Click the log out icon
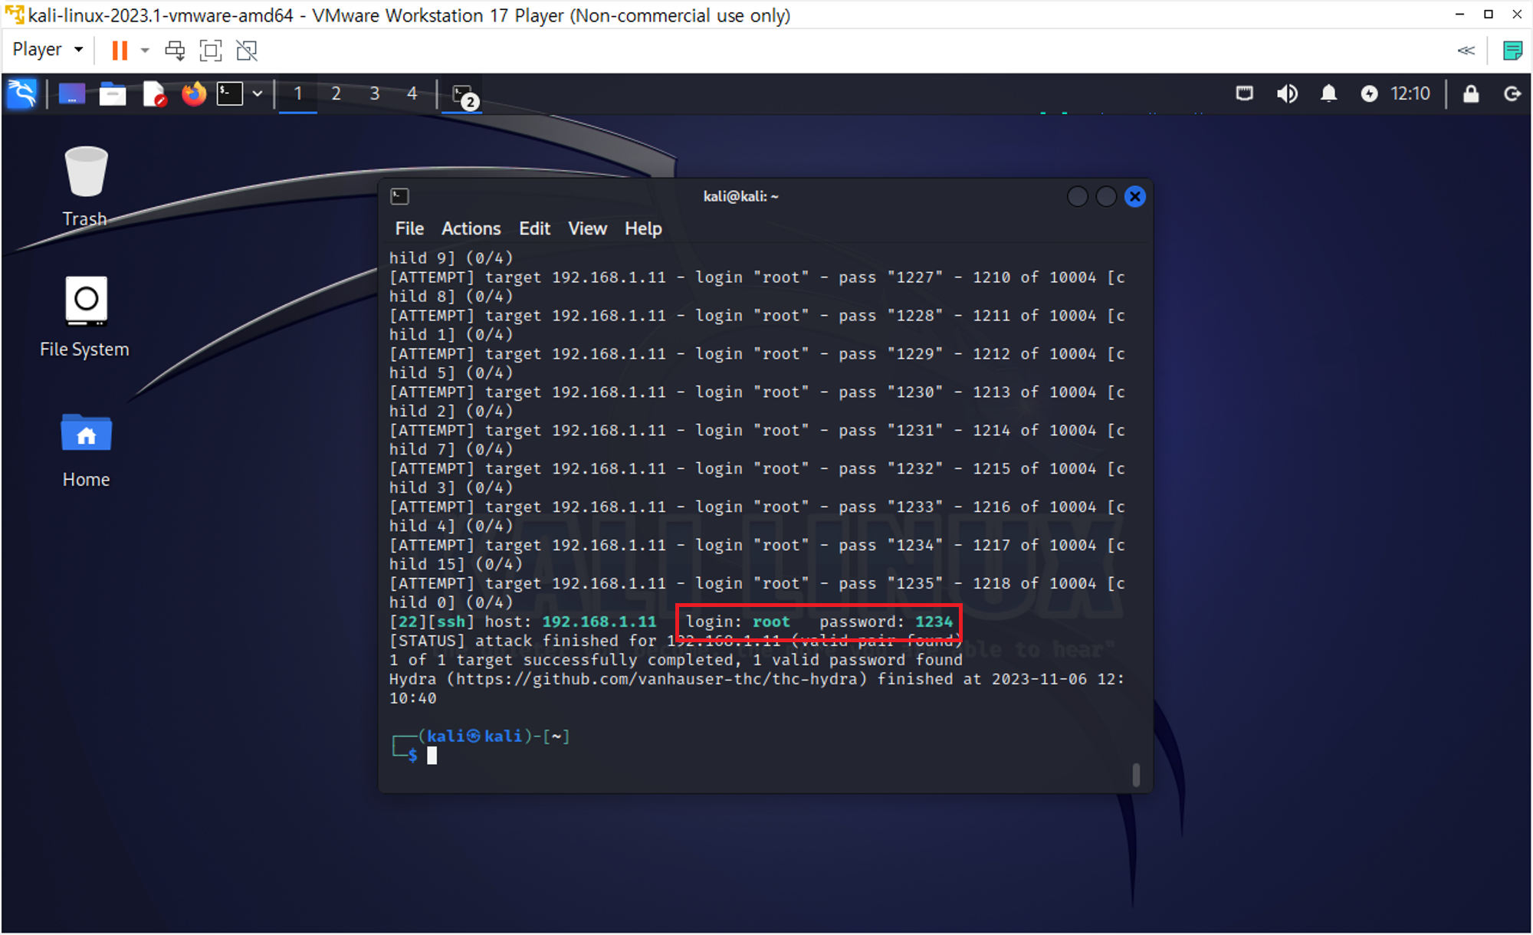This screenshot has width=1533, height=935. click(1512, 93)
